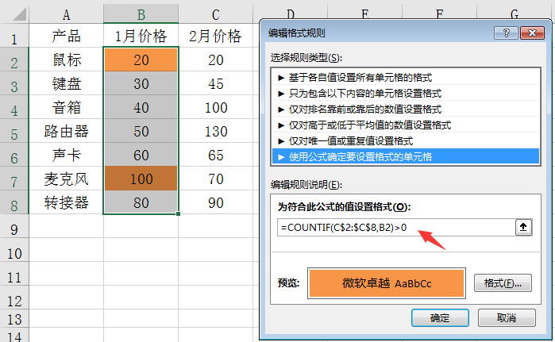Click highlighted cell 100 in column B
This screenshot has width=555, height=342.
[141, 179]
